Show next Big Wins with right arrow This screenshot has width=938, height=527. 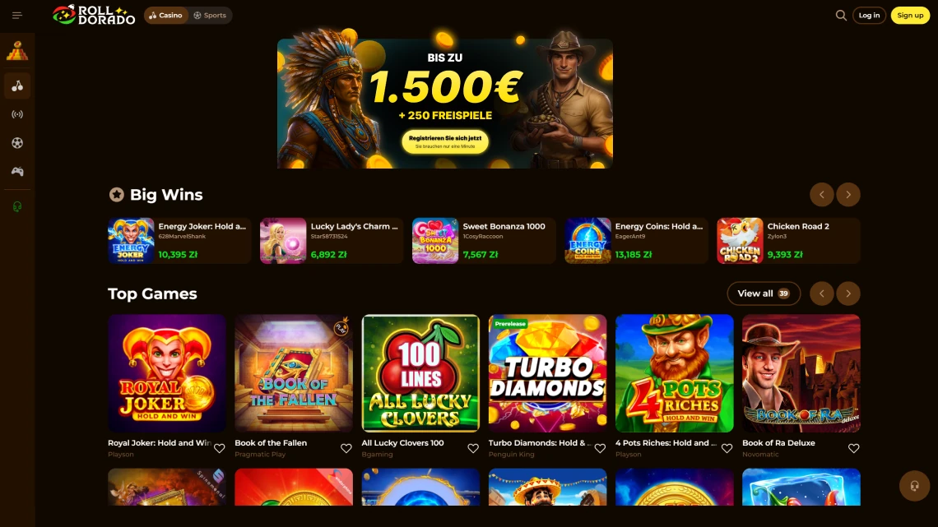tap(847, 195)
